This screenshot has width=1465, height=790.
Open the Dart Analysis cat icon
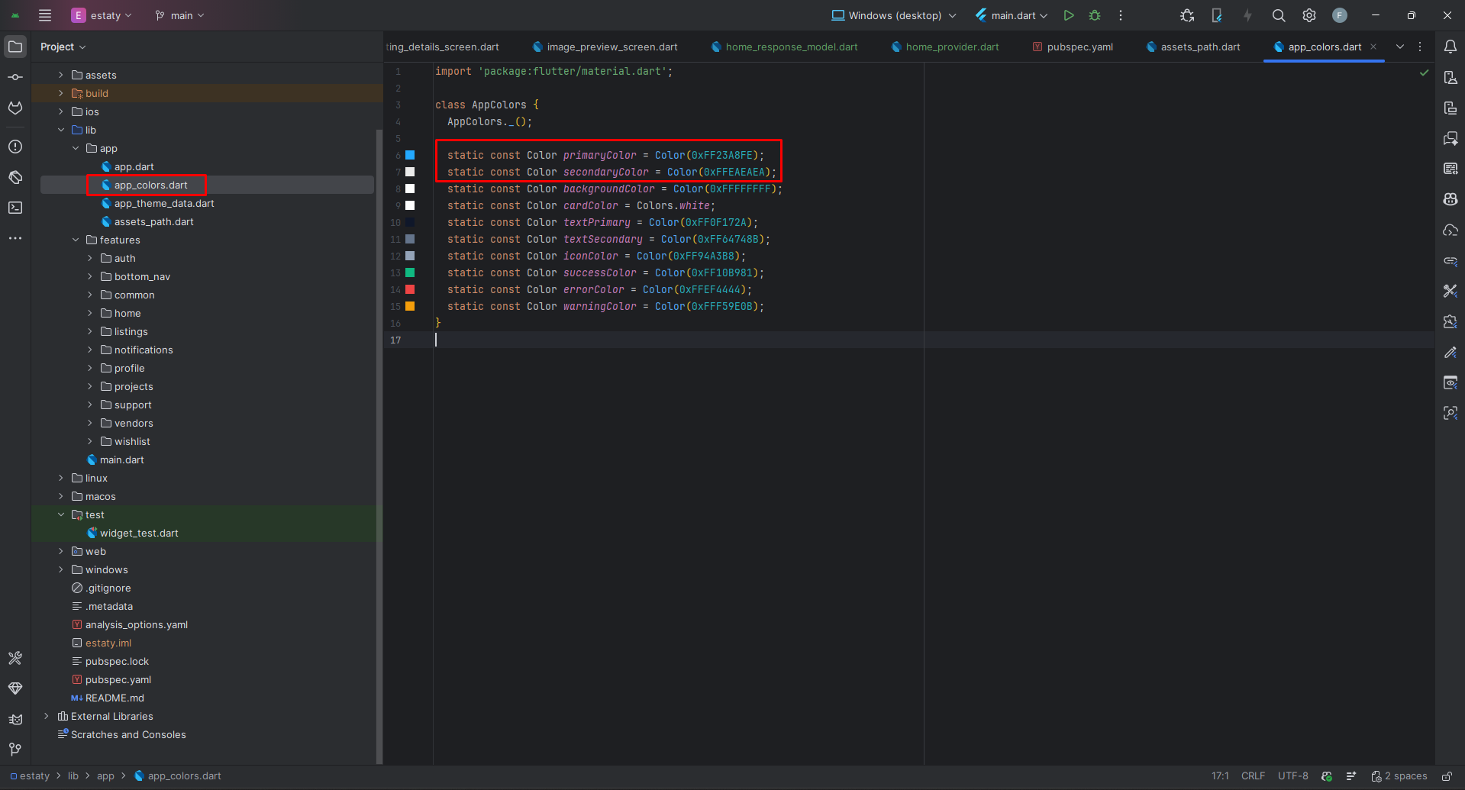click(x=15, y=719)
